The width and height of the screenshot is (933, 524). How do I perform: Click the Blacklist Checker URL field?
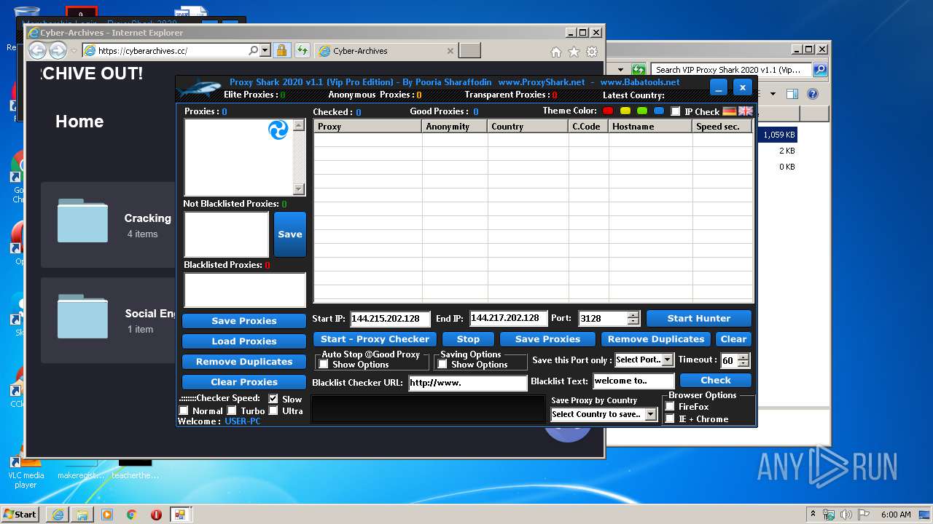467,383
